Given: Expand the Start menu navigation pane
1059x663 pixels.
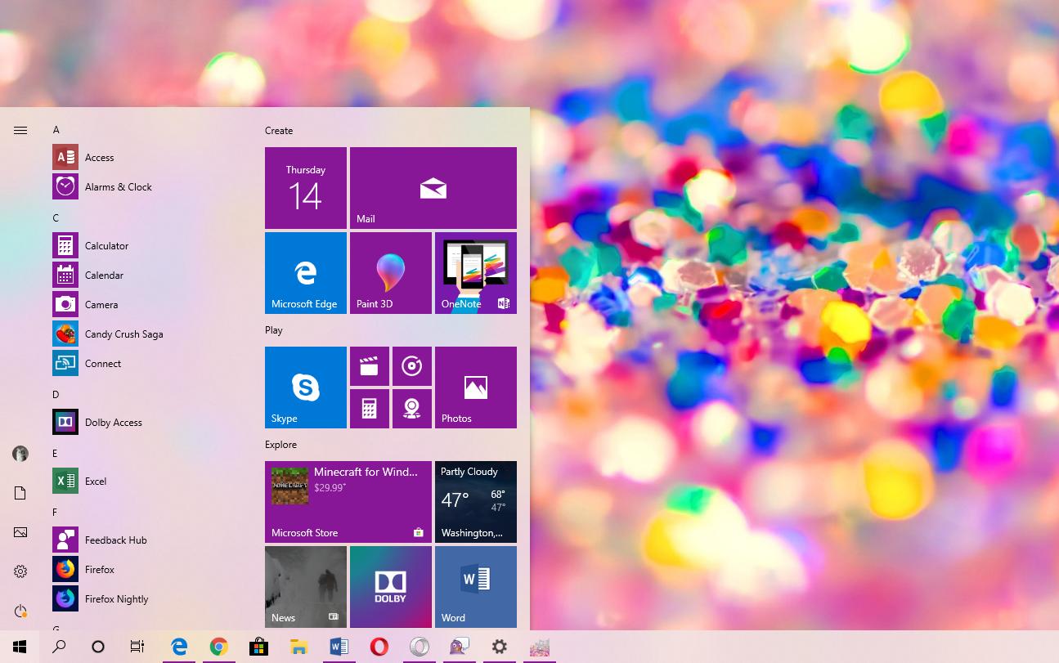Looking at the screenshot, I should pos(20,130).
